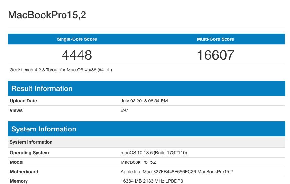Select the Multi-Core Score header

point(215,39)
